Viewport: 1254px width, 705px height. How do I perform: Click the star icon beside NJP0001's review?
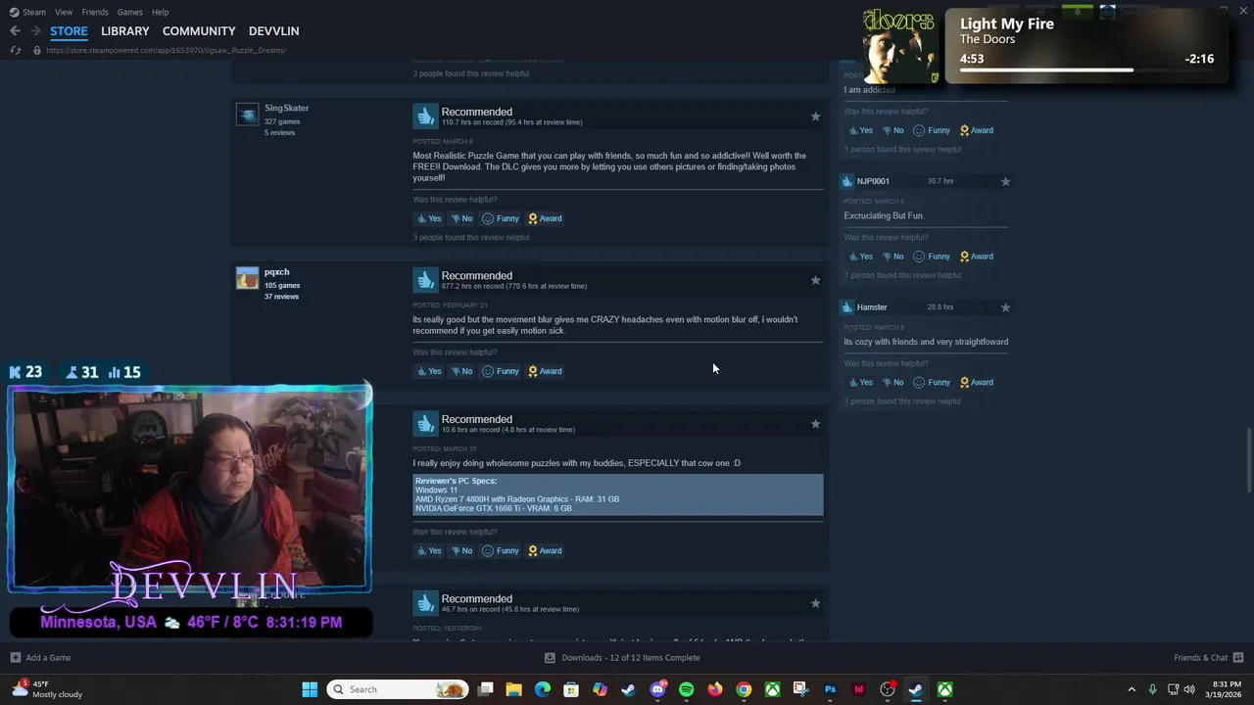click(1005, 181)
